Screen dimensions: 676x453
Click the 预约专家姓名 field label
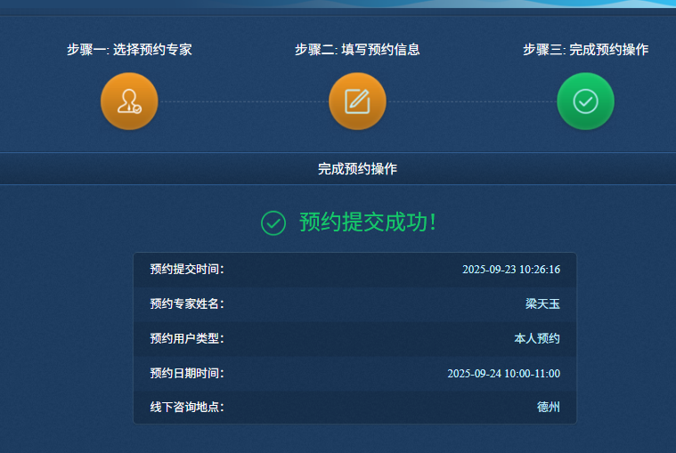(187, 304)
